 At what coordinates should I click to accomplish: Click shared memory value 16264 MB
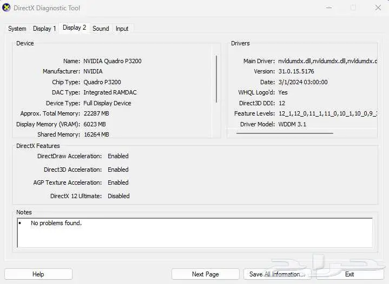pyautogui.click(x=96, y=134)
